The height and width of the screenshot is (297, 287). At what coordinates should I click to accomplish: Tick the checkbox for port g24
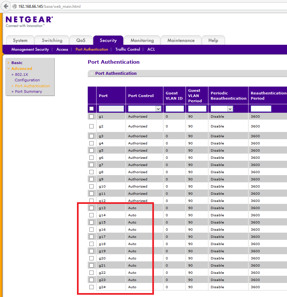91,287
